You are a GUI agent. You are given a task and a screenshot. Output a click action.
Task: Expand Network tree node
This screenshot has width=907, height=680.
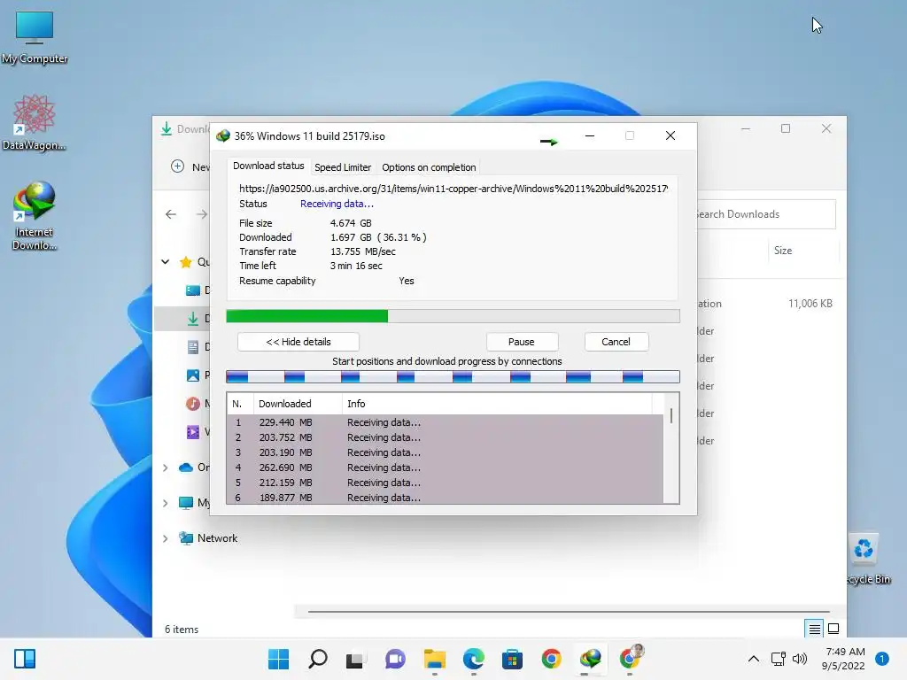(166, 538)
